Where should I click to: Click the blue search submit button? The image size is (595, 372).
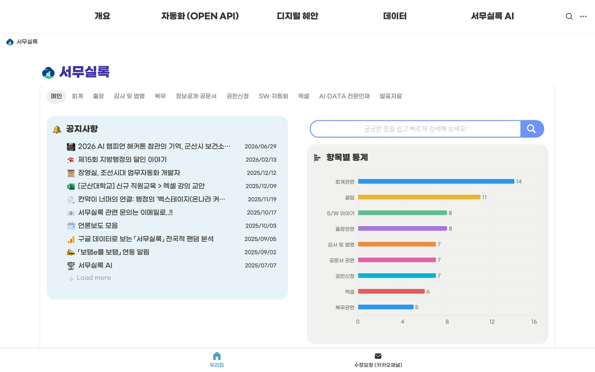(x=532, y=129)
